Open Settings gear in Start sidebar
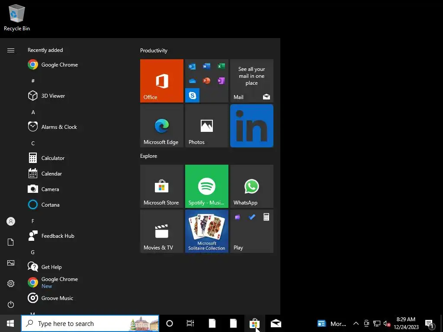 tap(11, 284)
